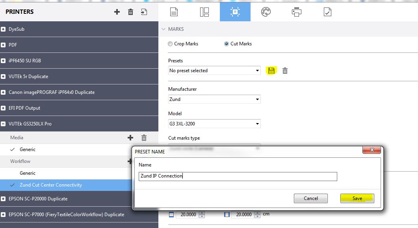Click the vertical margin icon beside the second 20.0000
Screen dimensions: 418x228
point(227,214)
